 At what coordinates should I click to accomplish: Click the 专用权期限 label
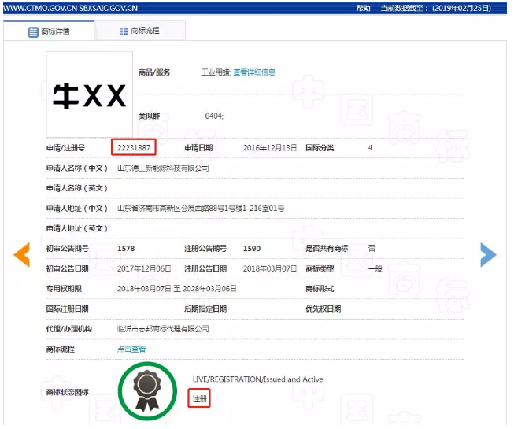[64, 289]
